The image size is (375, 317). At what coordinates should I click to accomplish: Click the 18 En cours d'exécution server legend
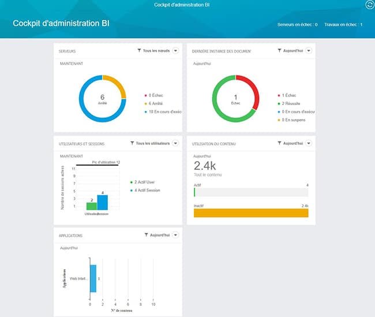pyautogui.click(x=163, y=112)
